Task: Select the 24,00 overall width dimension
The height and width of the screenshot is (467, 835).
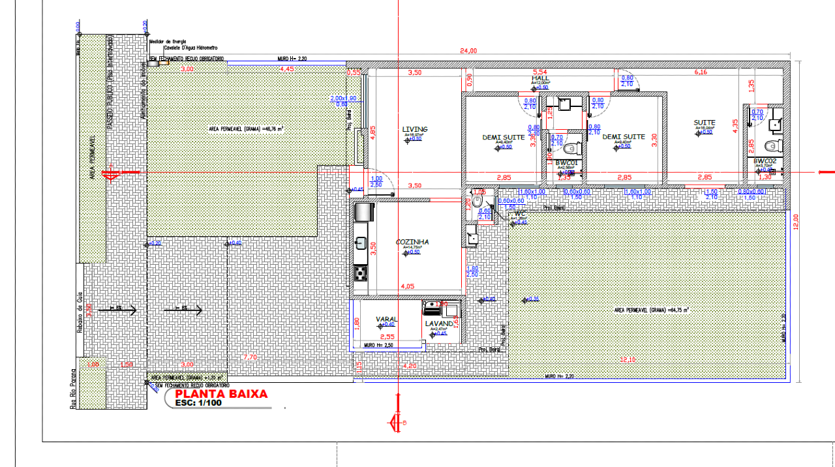Action: pyautogui.click(x=468, y=51)
